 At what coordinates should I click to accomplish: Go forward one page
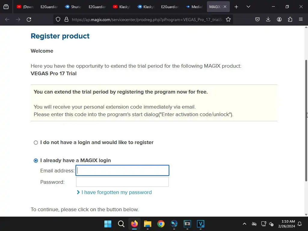[x=18, y=20]
